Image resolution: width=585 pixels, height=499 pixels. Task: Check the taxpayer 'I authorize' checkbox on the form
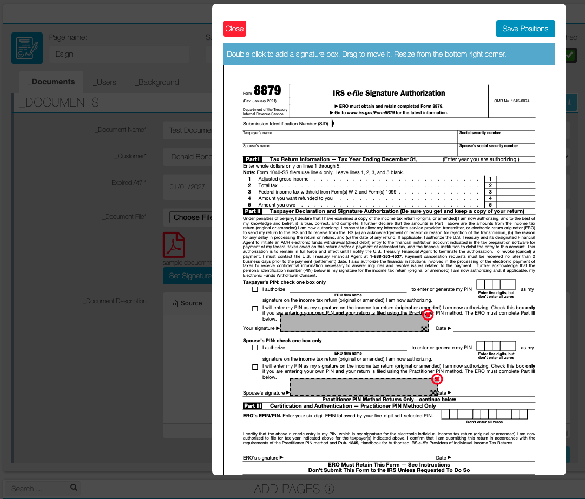[x=255, y=289]
